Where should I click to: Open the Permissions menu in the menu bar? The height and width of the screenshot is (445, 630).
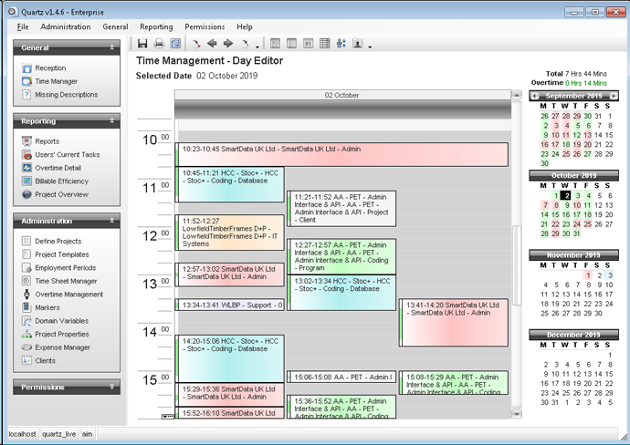204,27
